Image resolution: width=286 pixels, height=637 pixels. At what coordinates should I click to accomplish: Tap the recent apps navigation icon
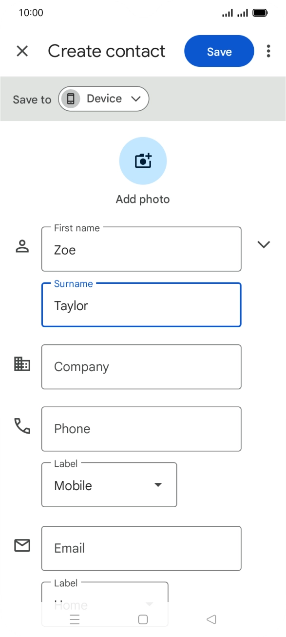tap(75, 619)
